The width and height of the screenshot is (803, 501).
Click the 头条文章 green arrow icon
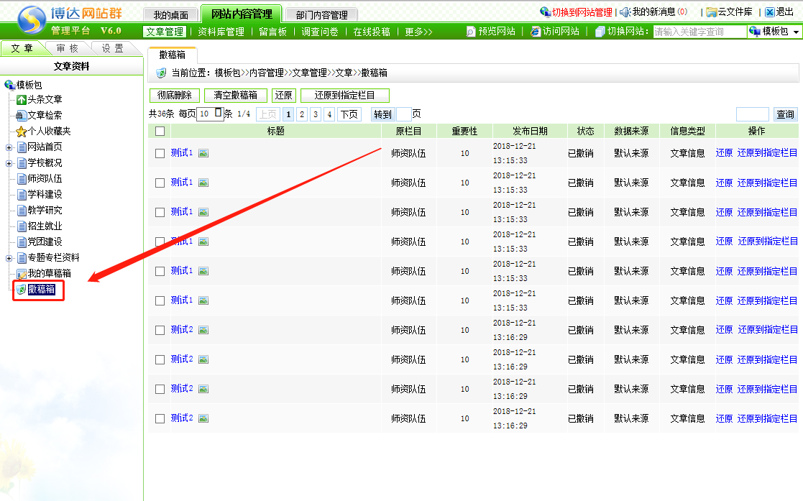coord(22,100)
